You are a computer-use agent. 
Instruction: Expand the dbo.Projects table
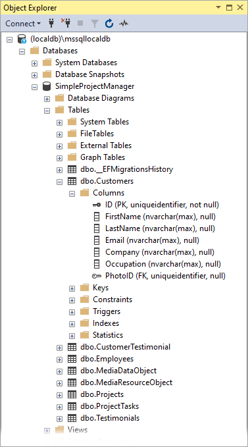59,395
